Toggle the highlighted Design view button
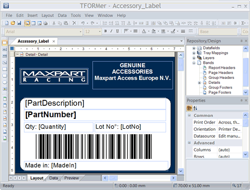This screenshot has height=190, width=250. click(x=27, y=23)
